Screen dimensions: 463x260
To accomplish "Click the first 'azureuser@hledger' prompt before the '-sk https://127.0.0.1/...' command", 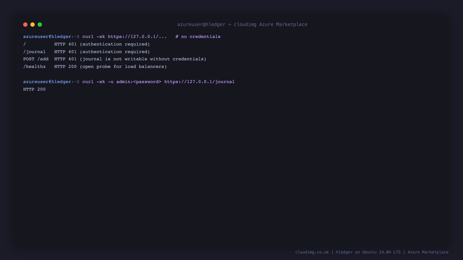I will pyautogui.click(x=47, y=36).
